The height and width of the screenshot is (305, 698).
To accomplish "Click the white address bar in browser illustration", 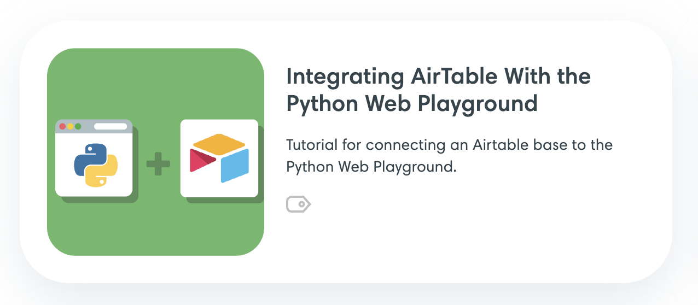I will pos(110,126).
